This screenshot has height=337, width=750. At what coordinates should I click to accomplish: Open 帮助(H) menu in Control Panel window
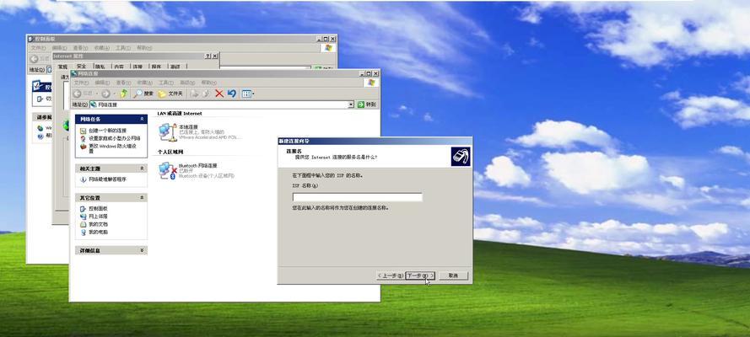tap(144, 48)
